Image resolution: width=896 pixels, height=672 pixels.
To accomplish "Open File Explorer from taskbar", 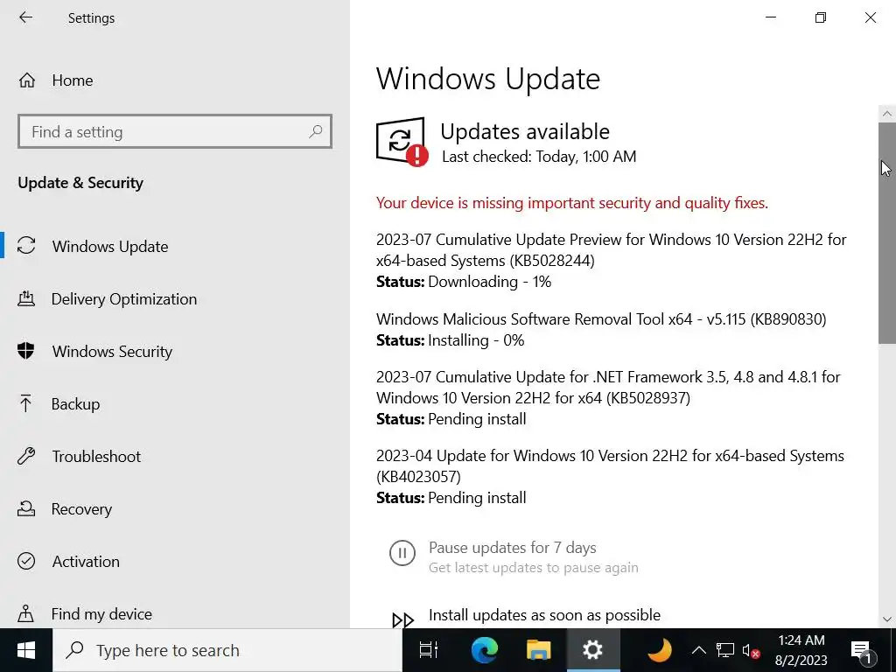I will [538, 650].
